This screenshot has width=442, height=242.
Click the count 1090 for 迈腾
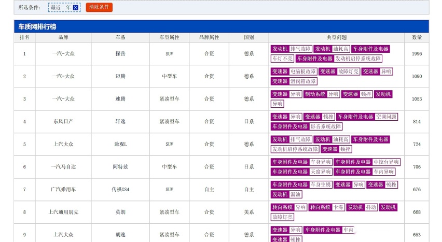417,76
